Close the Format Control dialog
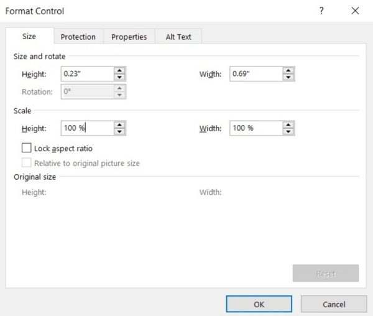This screenshot has height=316, width=373. click(355, 11)
